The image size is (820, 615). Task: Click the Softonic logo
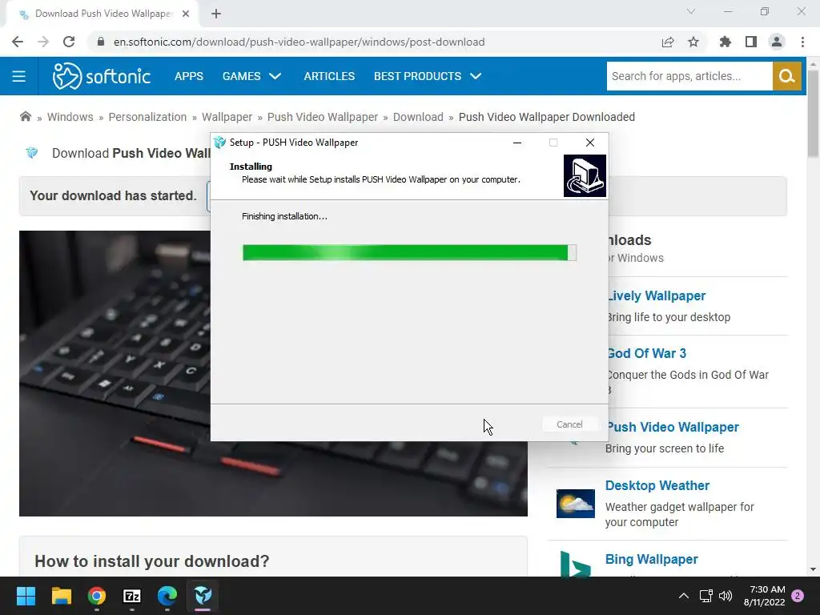tap(102, 76)
